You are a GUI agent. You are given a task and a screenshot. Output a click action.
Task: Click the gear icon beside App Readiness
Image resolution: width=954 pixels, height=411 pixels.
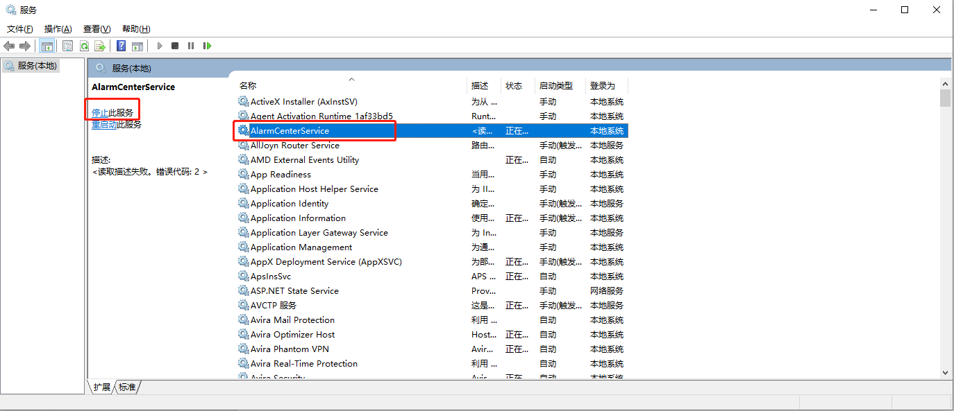[243, 175]
